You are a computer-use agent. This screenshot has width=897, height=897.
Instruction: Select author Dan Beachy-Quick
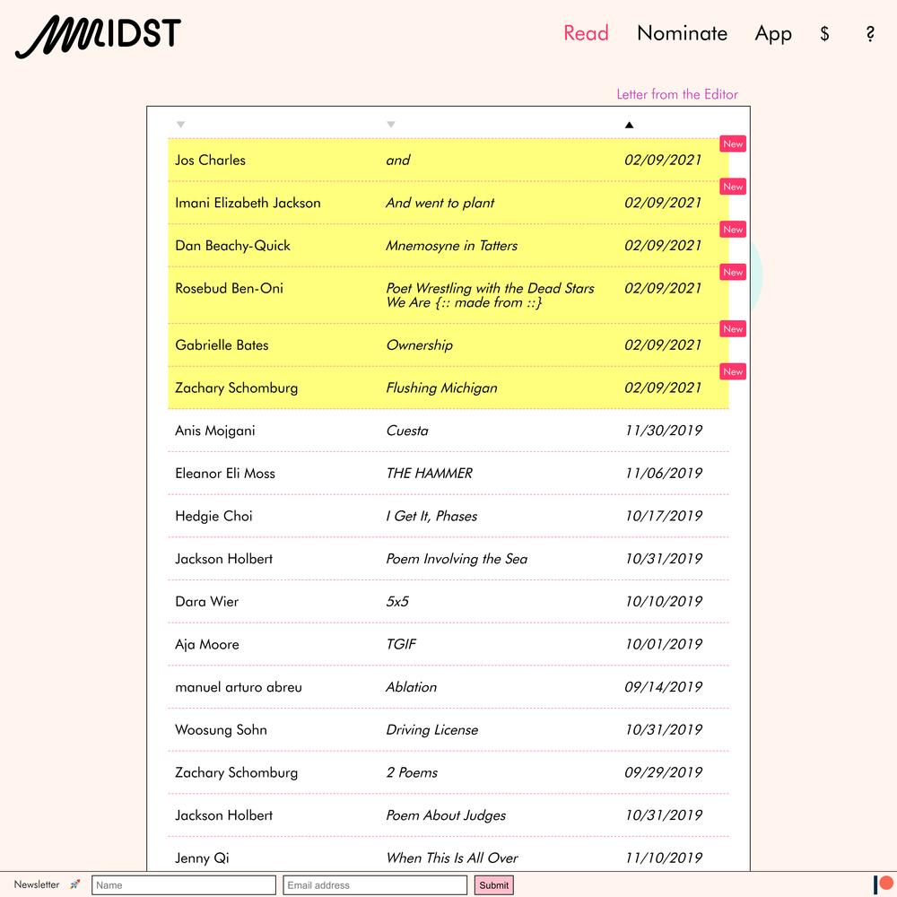pyautogui.click(x=233, y=246)
